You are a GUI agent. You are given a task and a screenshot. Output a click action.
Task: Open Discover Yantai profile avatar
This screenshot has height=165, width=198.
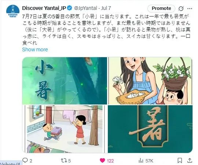click(x=13, y=11)
